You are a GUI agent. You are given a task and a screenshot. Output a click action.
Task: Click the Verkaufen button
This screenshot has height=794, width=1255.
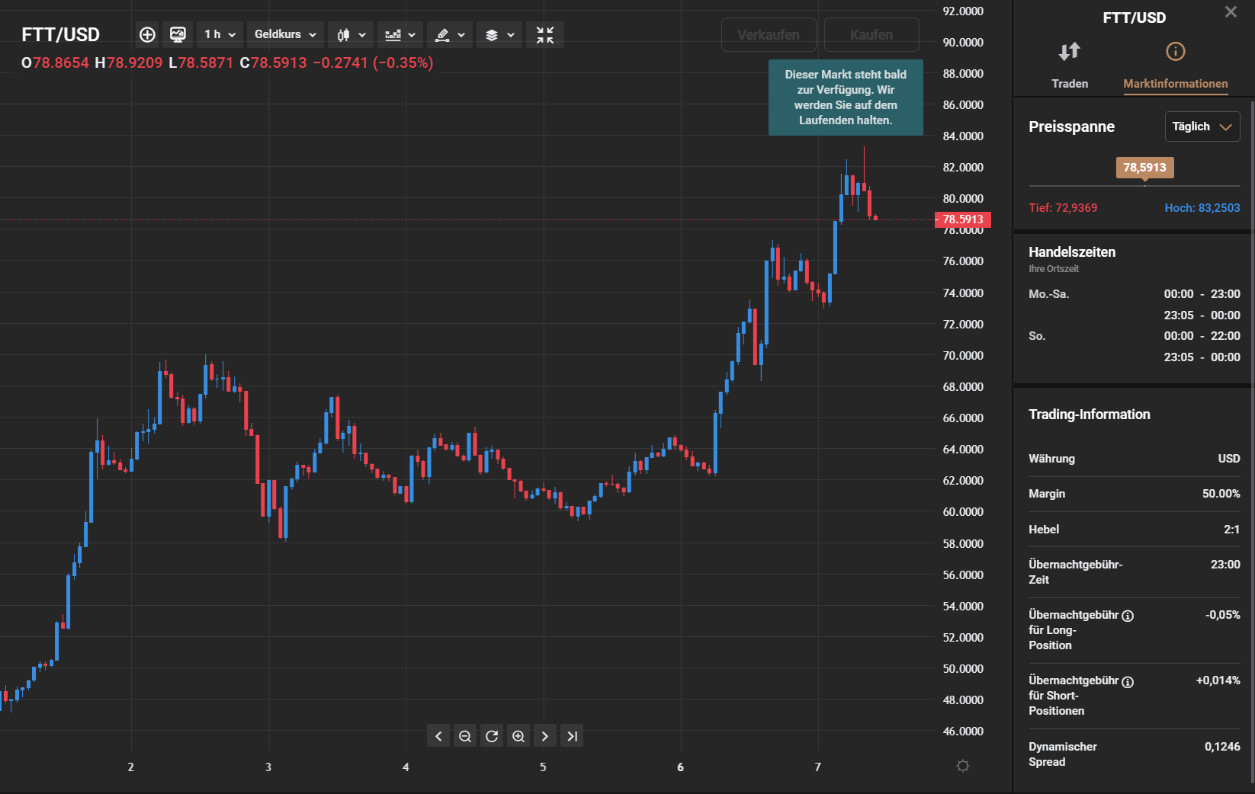(x=769, y=35)
